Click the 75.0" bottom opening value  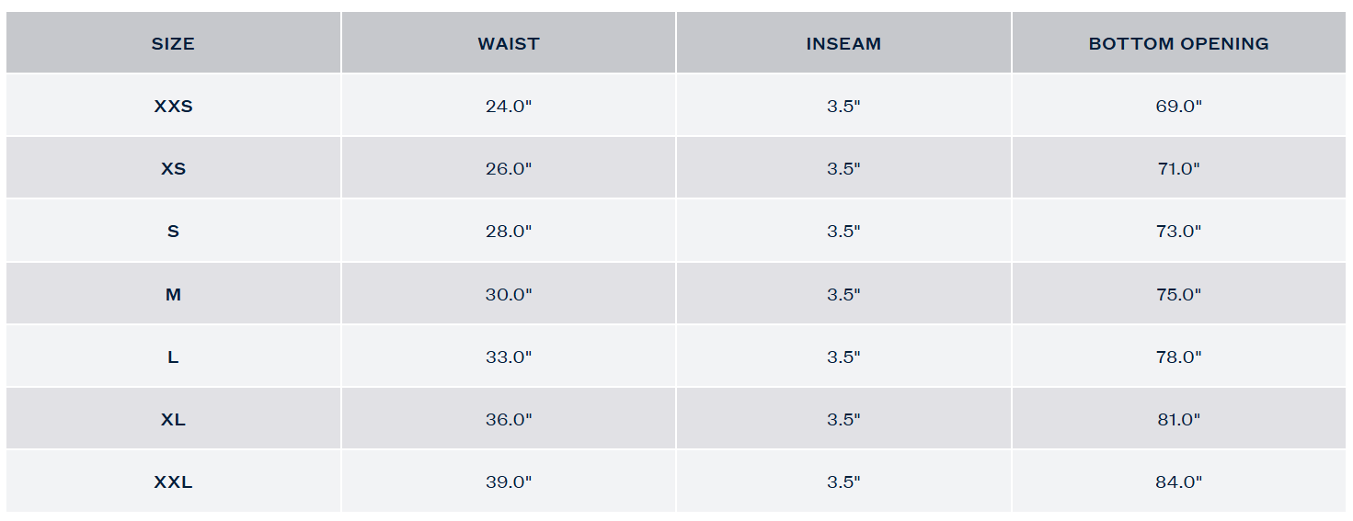(1179, 294)
